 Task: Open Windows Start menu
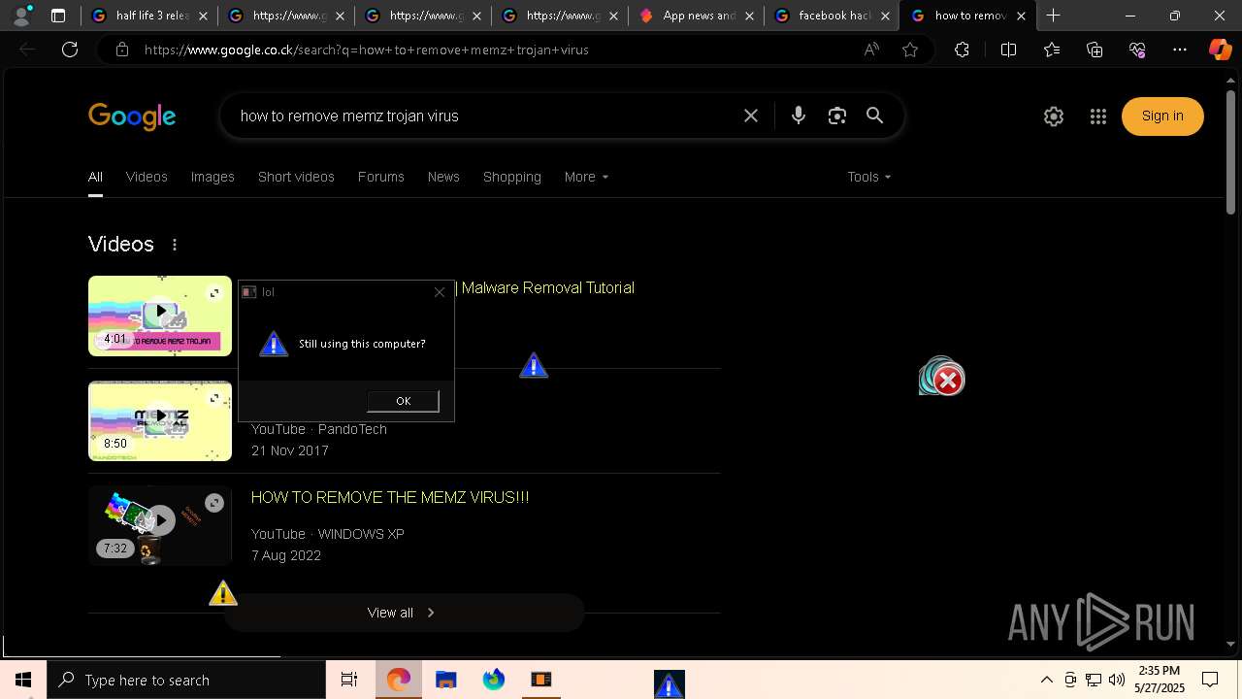point(23,680)
